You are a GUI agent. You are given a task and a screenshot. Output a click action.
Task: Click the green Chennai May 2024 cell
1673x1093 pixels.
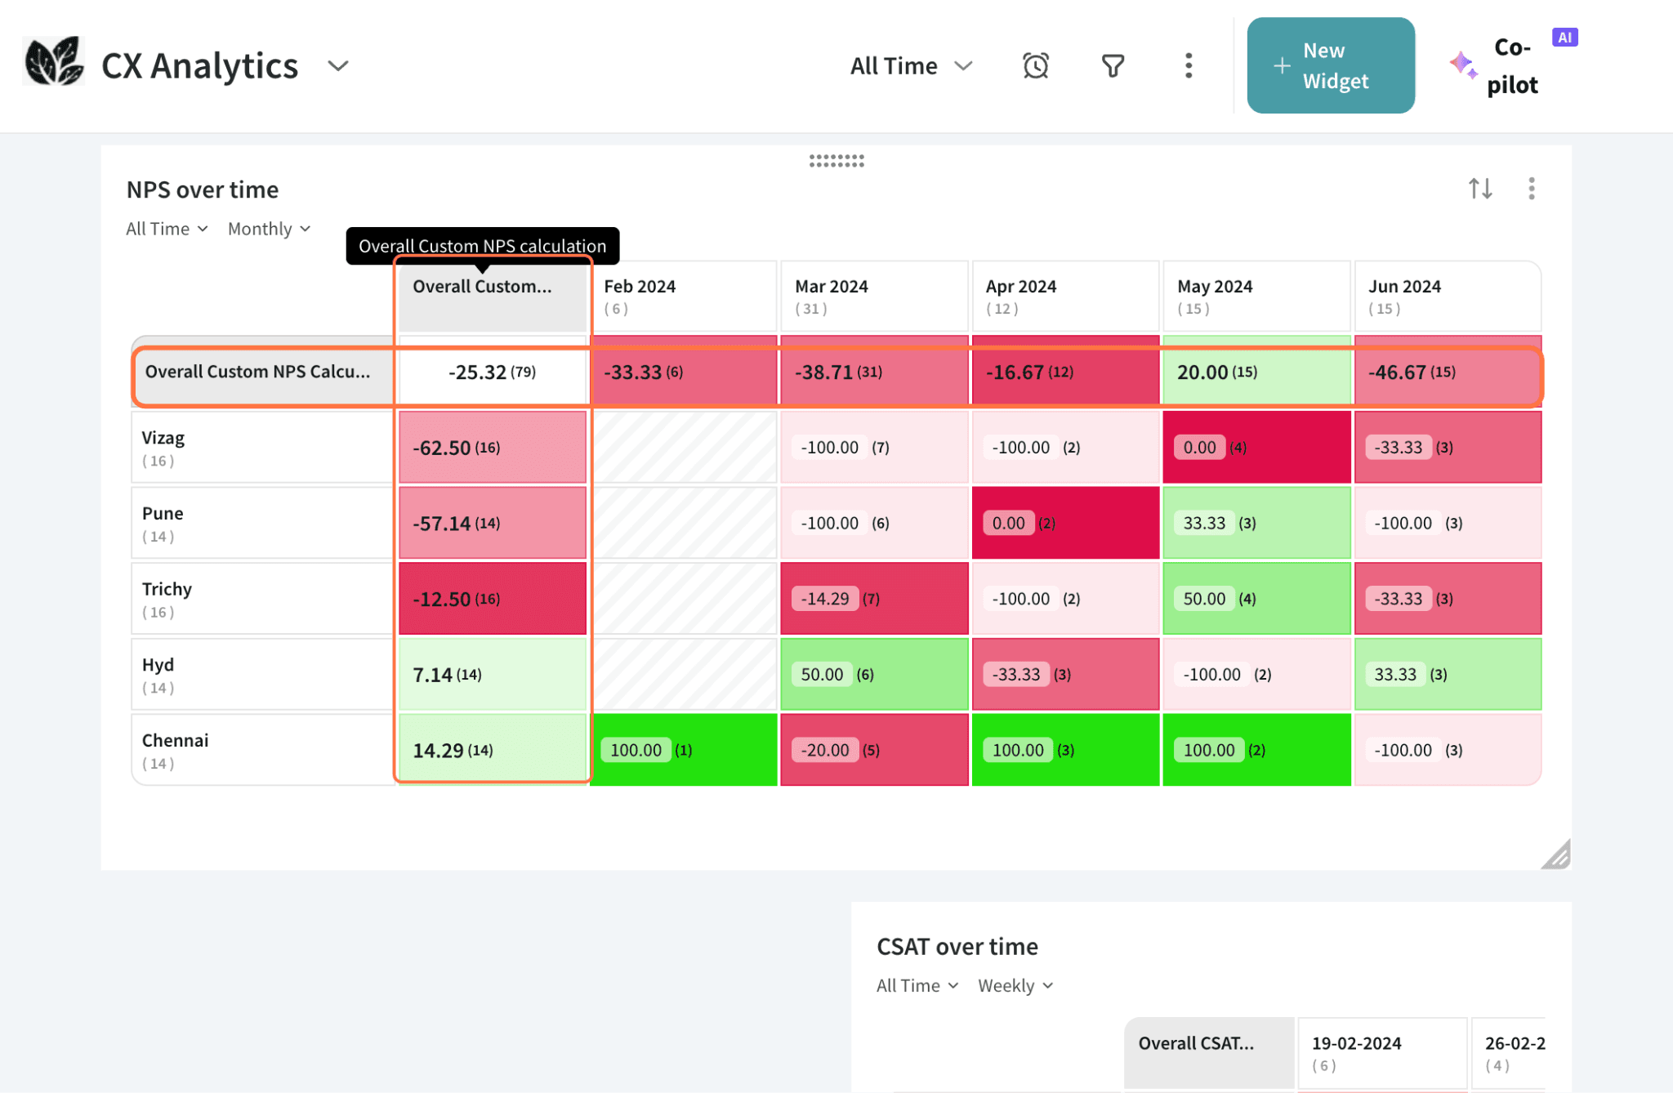tap(1256, 750)
